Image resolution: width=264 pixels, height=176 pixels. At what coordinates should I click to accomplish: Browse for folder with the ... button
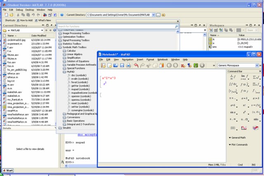coord(158,15)
